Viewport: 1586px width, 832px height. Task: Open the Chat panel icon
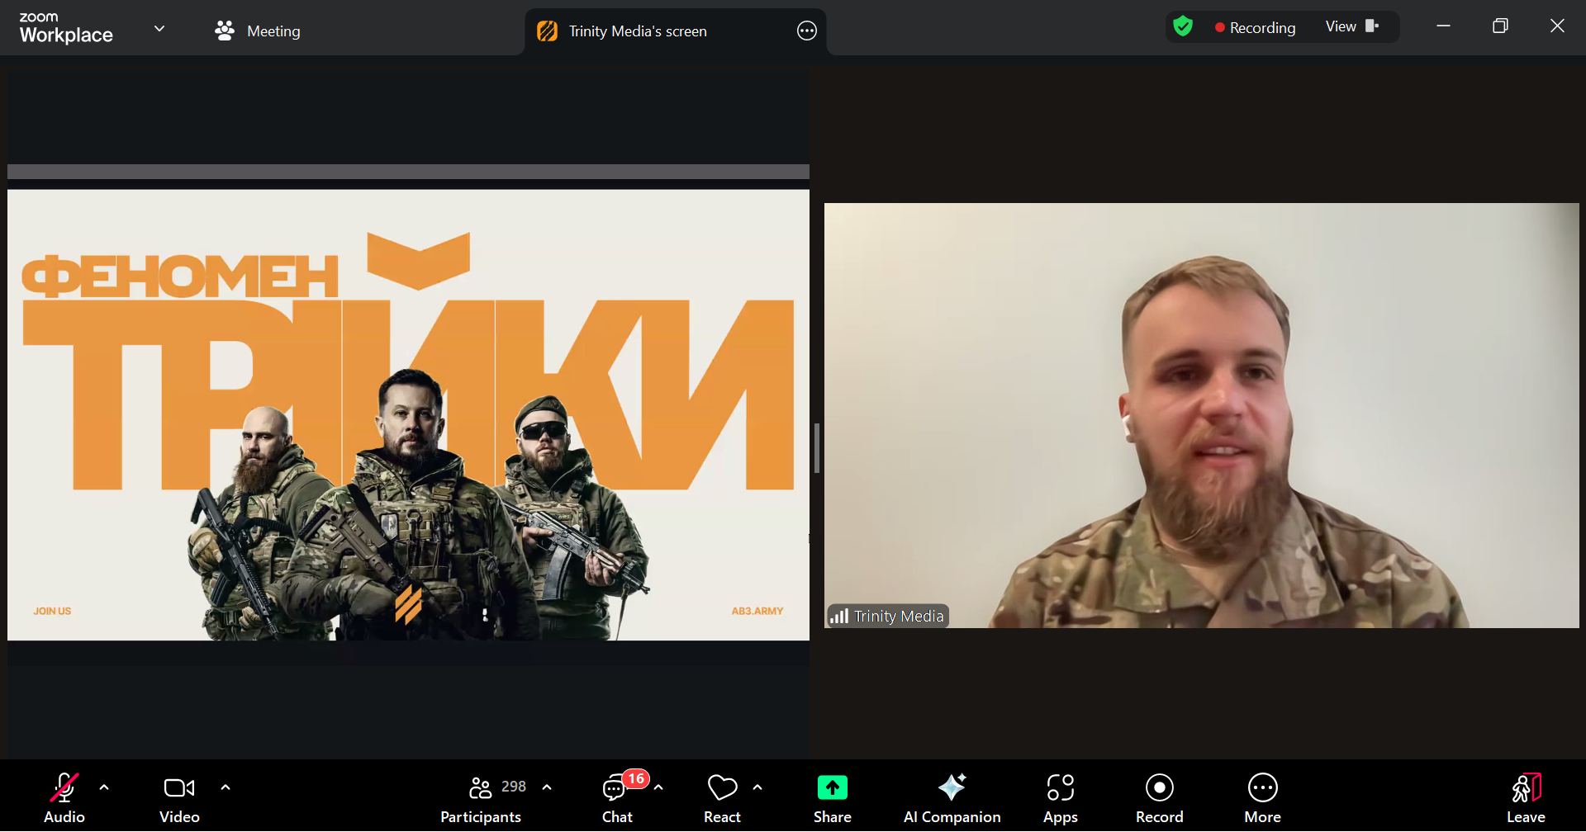(x=615, y=789)
